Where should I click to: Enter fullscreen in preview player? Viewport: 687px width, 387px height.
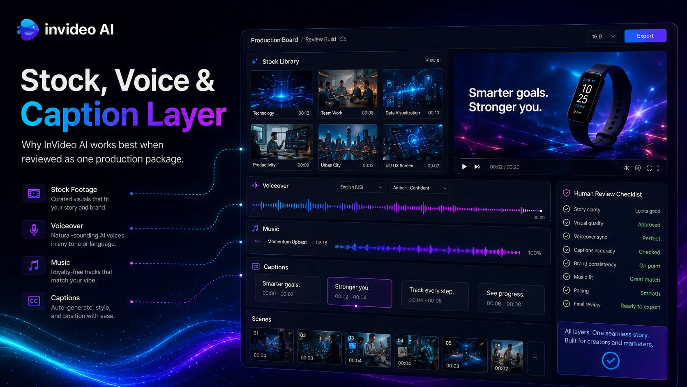(649, 168)
